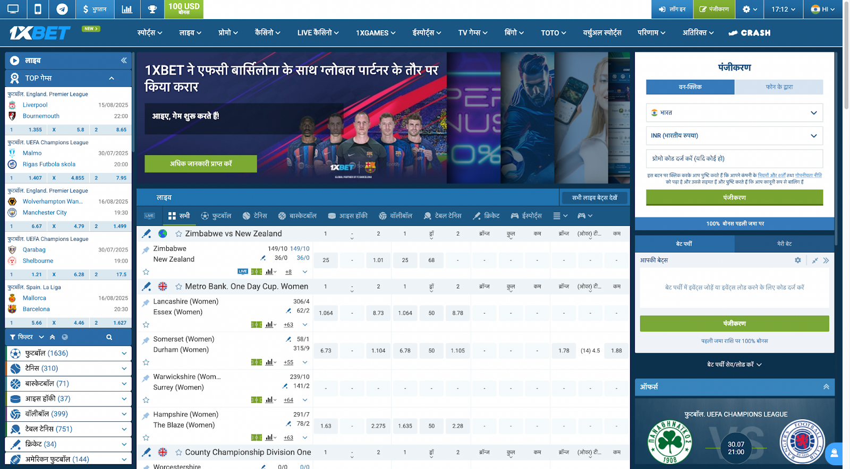Open the statistics bar chart icon
Viewport: 850px width, 469px height.
tap(127, 9)
